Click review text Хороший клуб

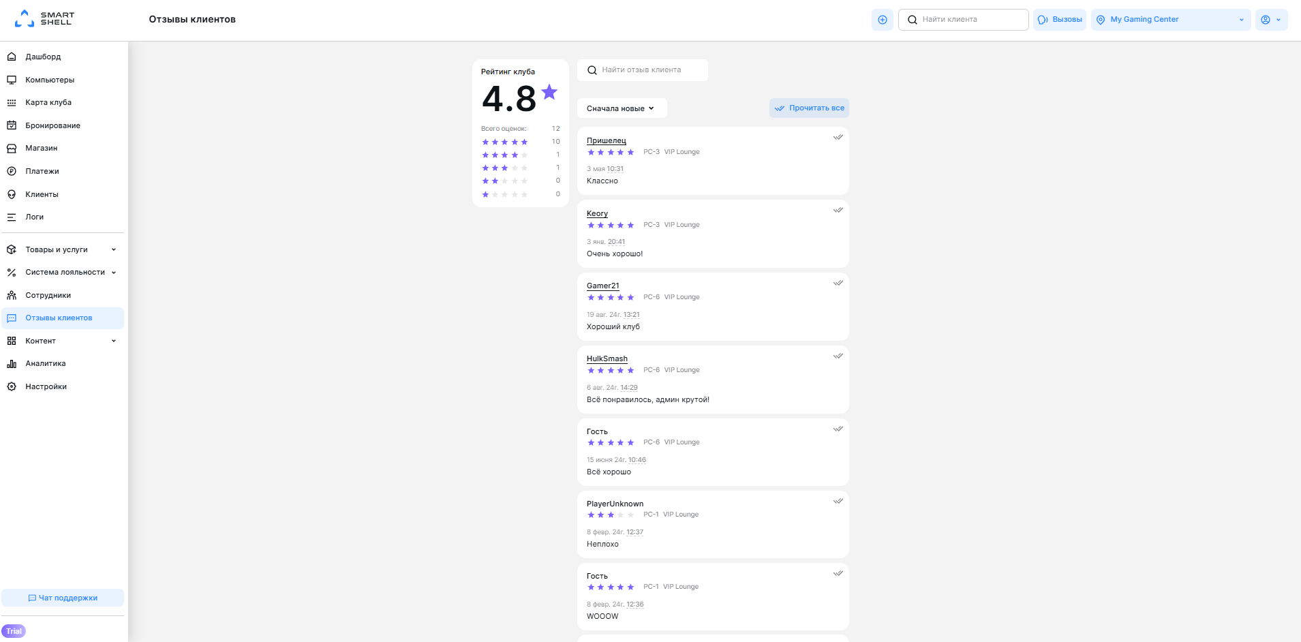[613, 326]
